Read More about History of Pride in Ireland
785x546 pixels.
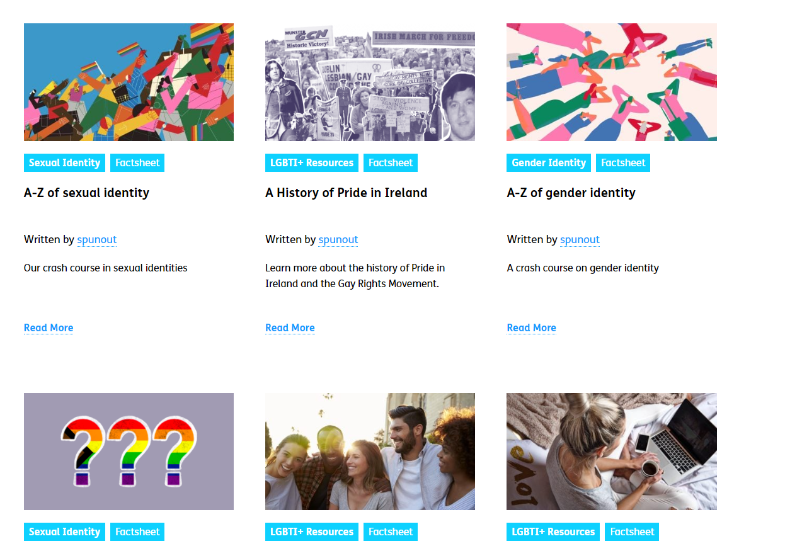coord(290,327)
